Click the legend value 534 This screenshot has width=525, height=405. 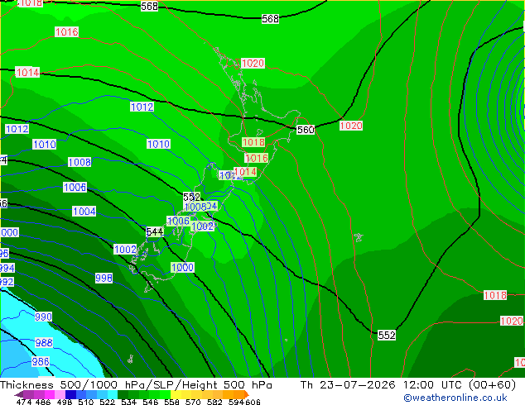pos(128,402)
